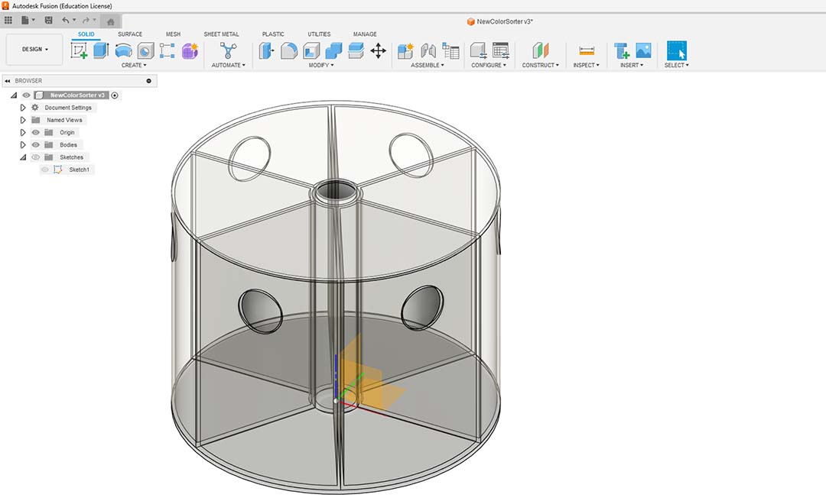Open the INSERT dropdown menu
The image size is (826, 501).
632,65
